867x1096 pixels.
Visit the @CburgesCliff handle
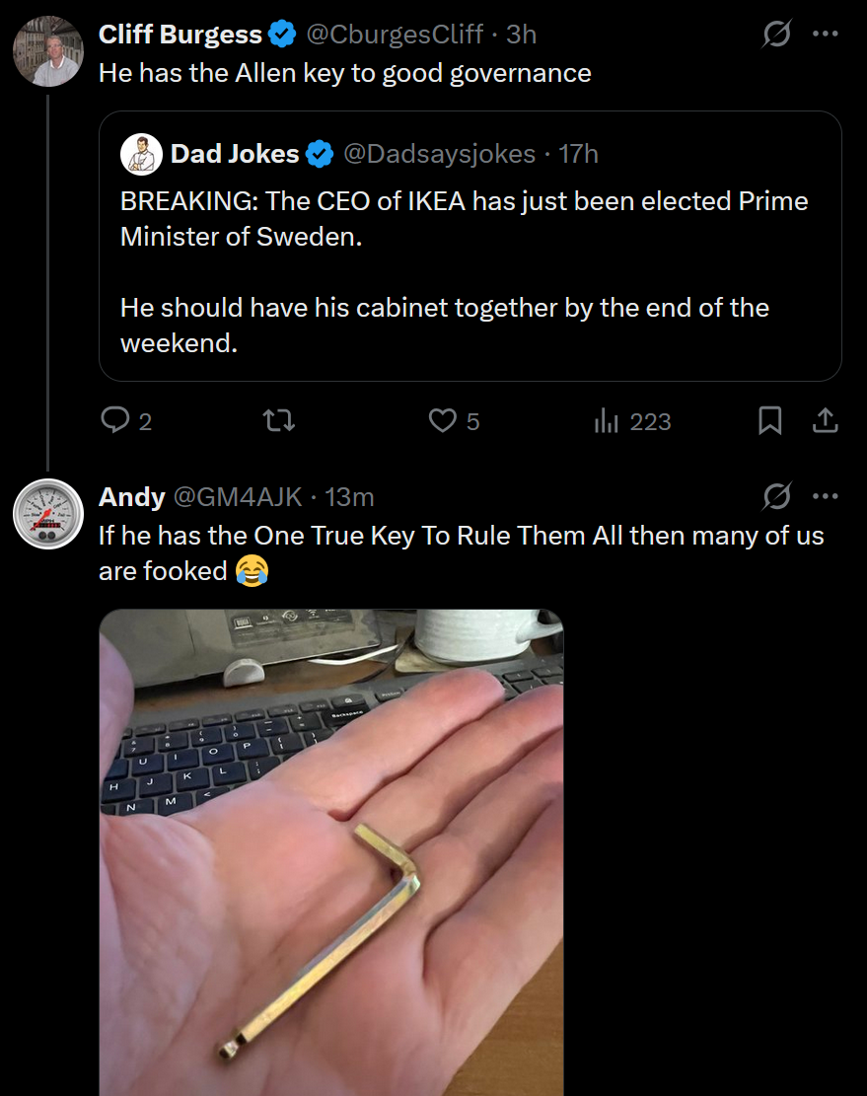395,35
